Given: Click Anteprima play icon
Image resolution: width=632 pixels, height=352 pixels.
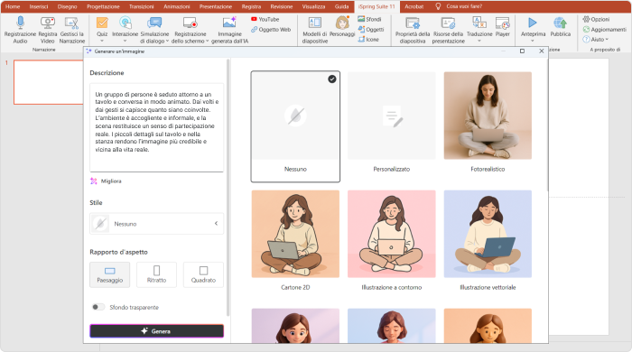Looking at the screenshot, I should click(x=533, y=23).
